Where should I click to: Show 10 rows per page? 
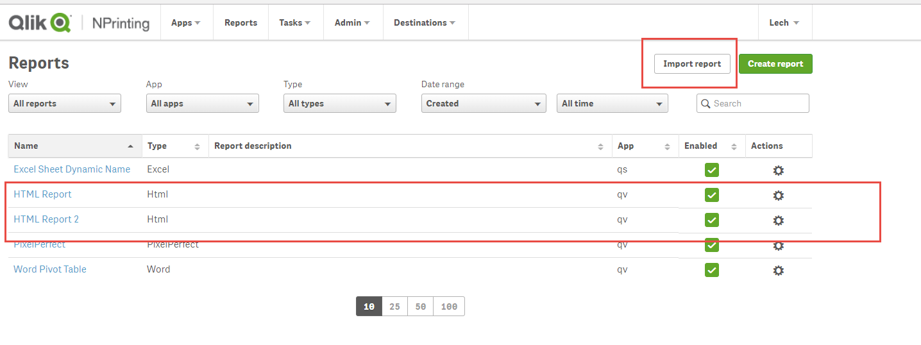point(369,307)
